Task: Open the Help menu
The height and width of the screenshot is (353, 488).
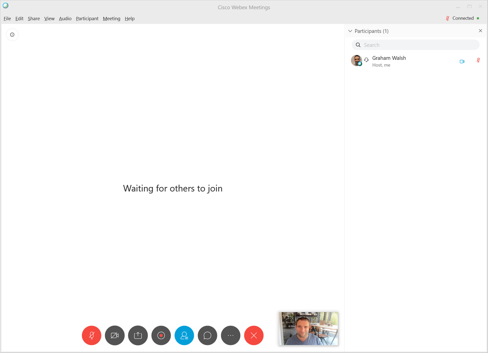Action: coord(129,18)
